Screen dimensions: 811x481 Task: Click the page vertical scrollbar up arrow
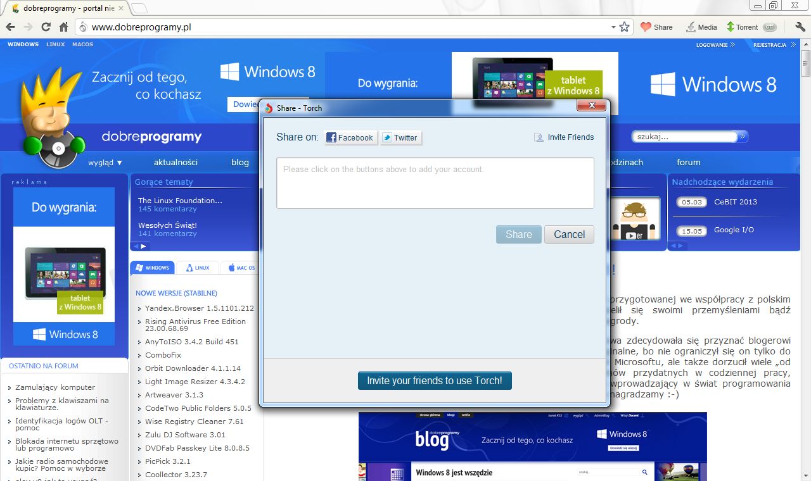pos(805,45)
